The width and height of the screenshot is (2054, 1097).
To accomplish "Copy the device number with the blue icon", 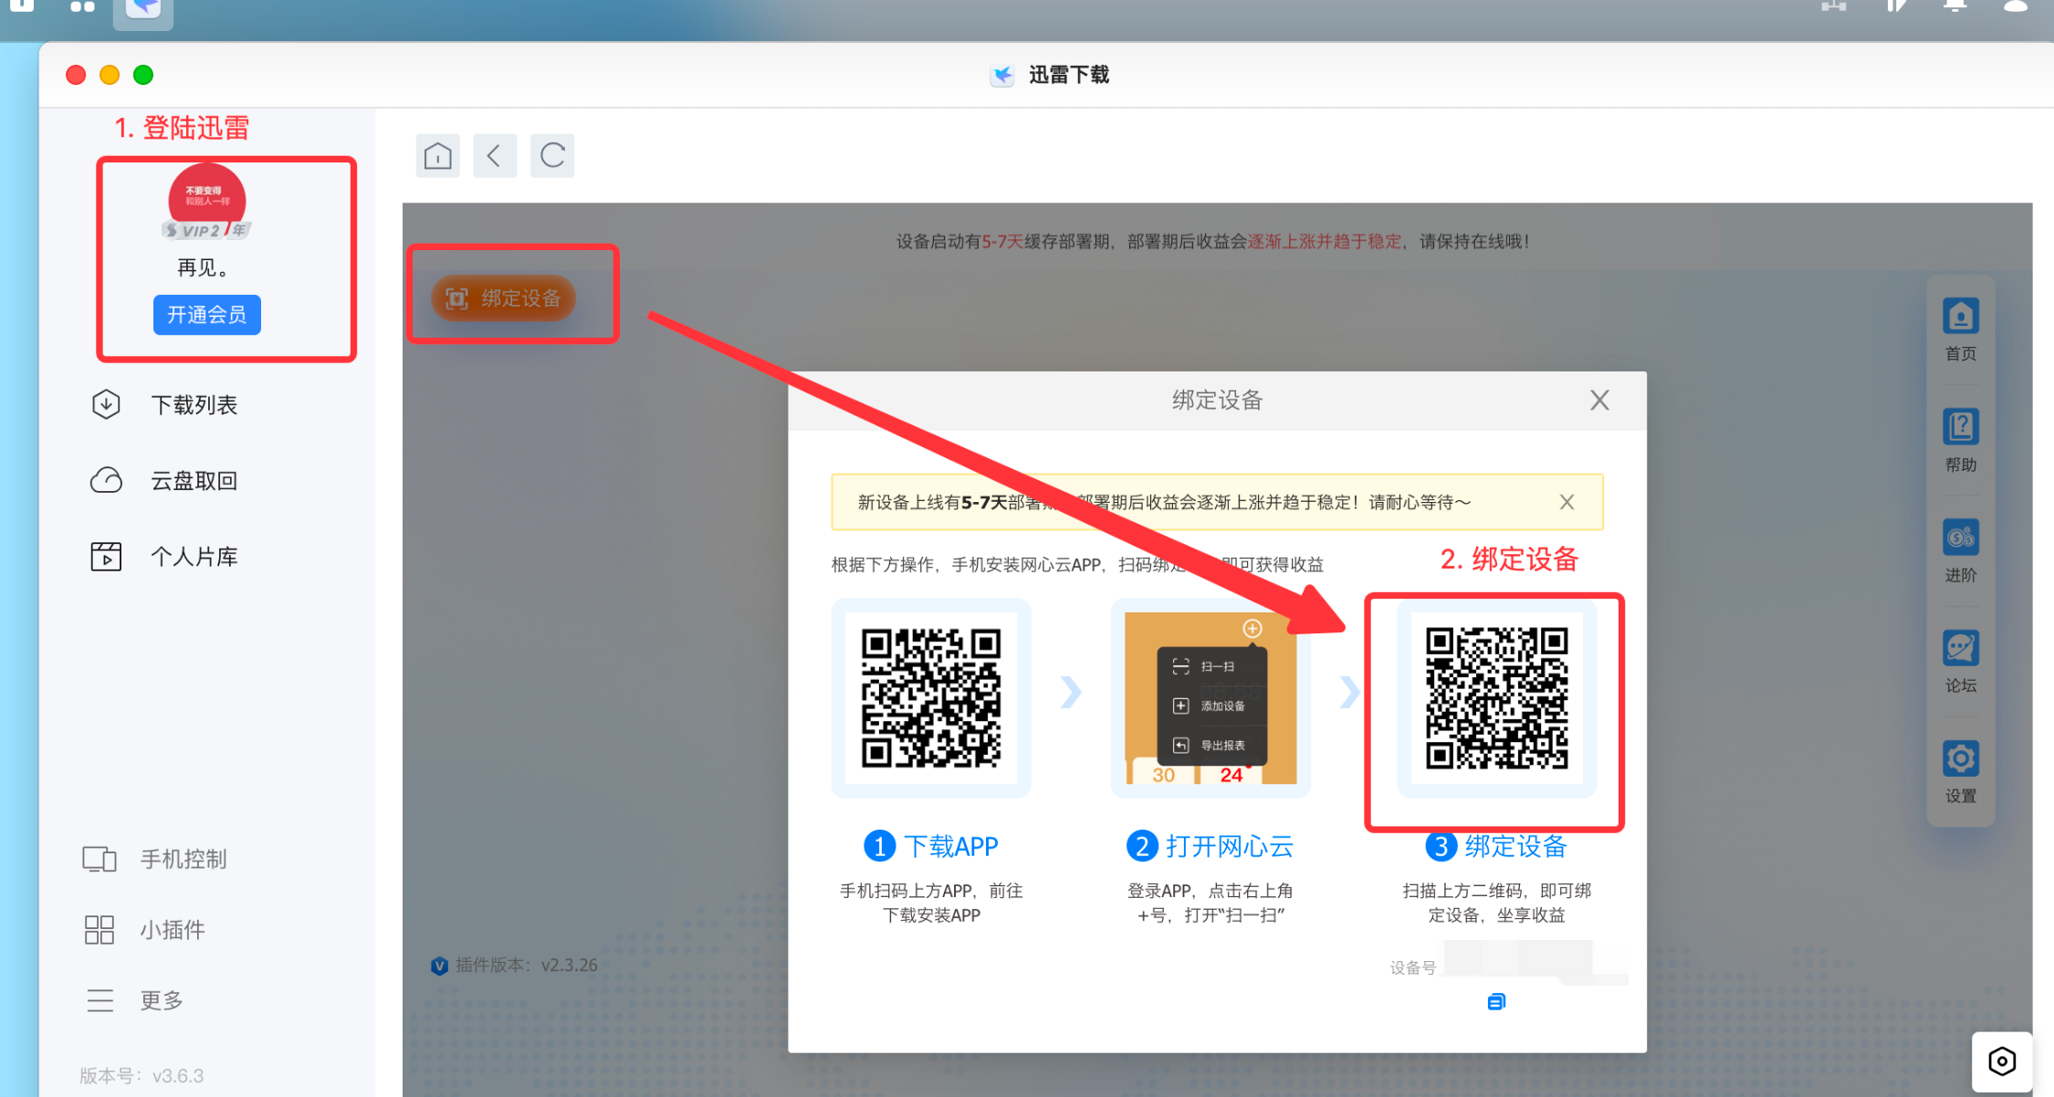I will (x=1495, y=1002).
